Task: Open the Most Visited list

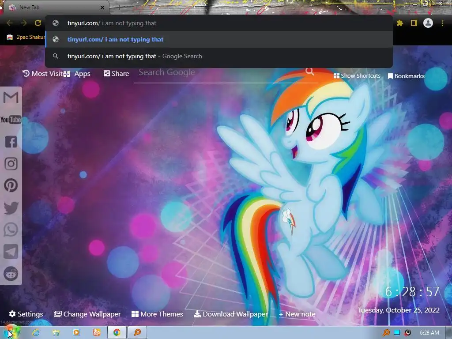Action: [x=42, y=74]
